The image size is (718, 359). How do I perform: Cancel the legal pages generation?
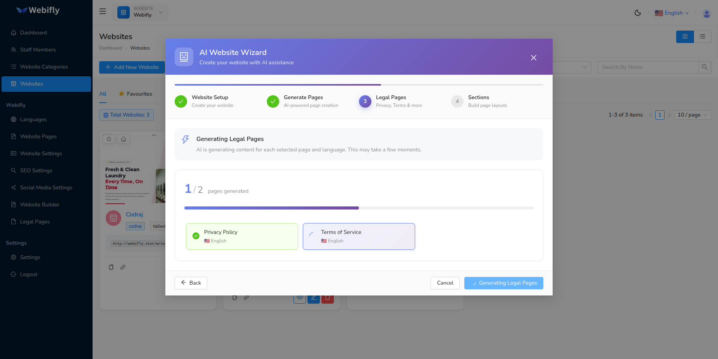pos(445,283)
